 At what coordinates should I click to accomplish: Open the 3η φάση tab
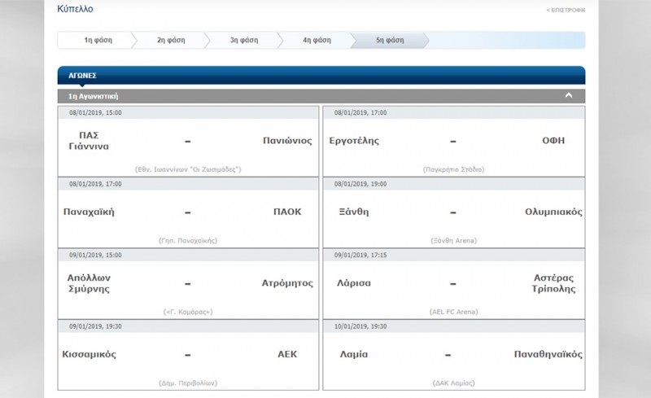pyautogui.click(x=242, y=40)
